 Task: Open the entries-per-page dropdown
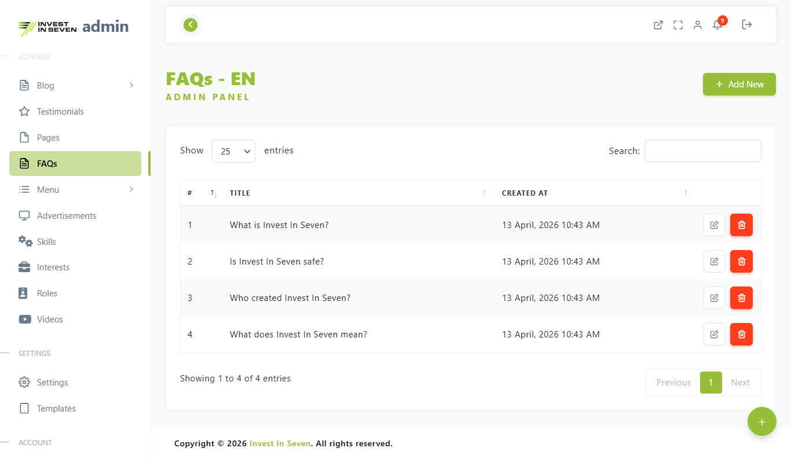click(233, 151)
